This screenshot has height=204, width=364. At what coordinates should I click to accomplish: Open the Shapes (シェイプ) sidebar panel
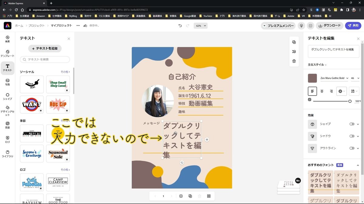[8, 96]
